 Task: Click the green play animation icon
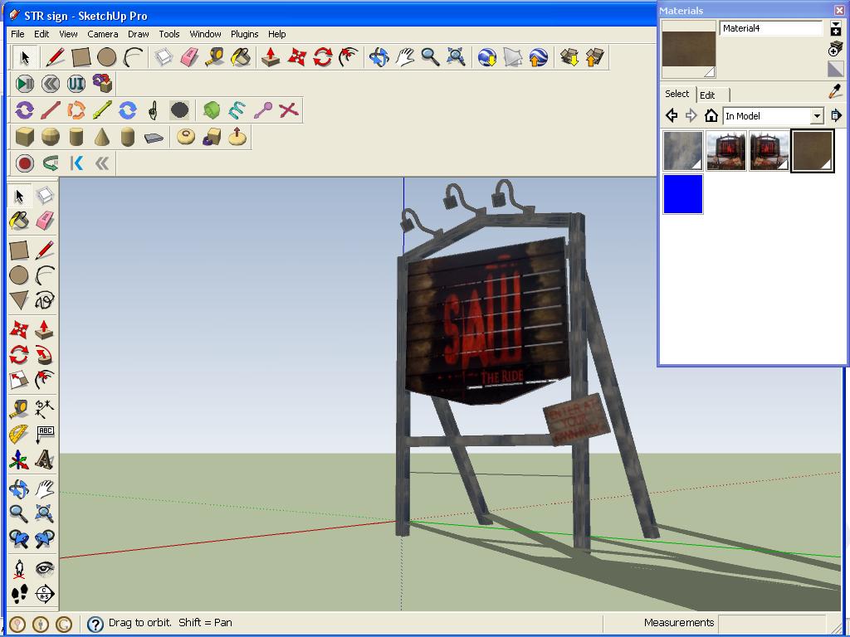pos(24,84)
